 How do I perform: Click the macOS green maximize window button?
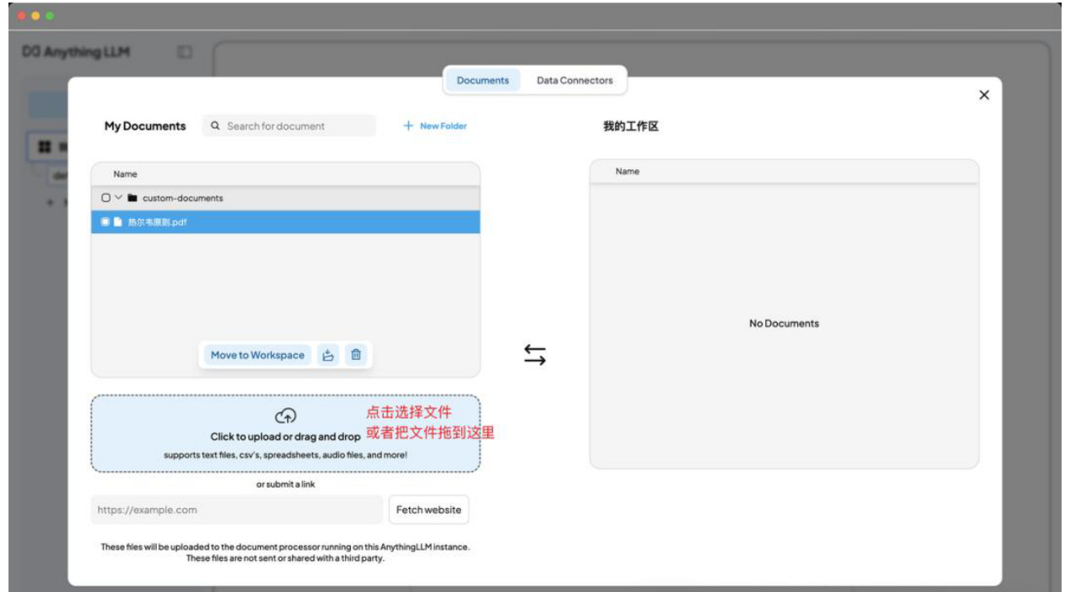tap(50, 16)
